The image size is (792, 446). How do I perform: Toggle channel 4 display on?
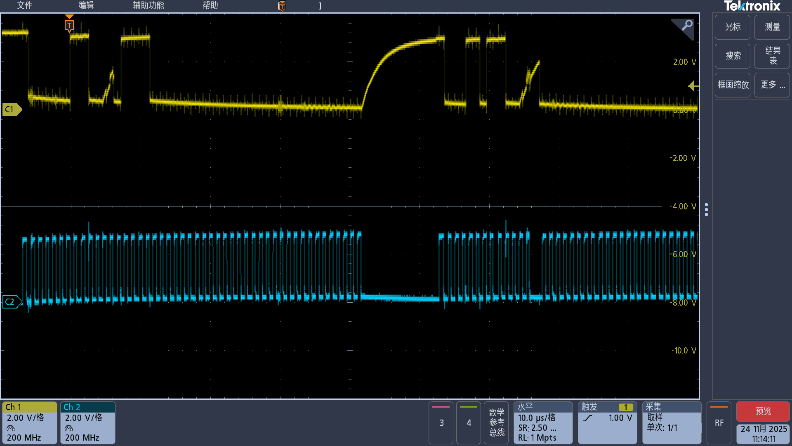468,422
